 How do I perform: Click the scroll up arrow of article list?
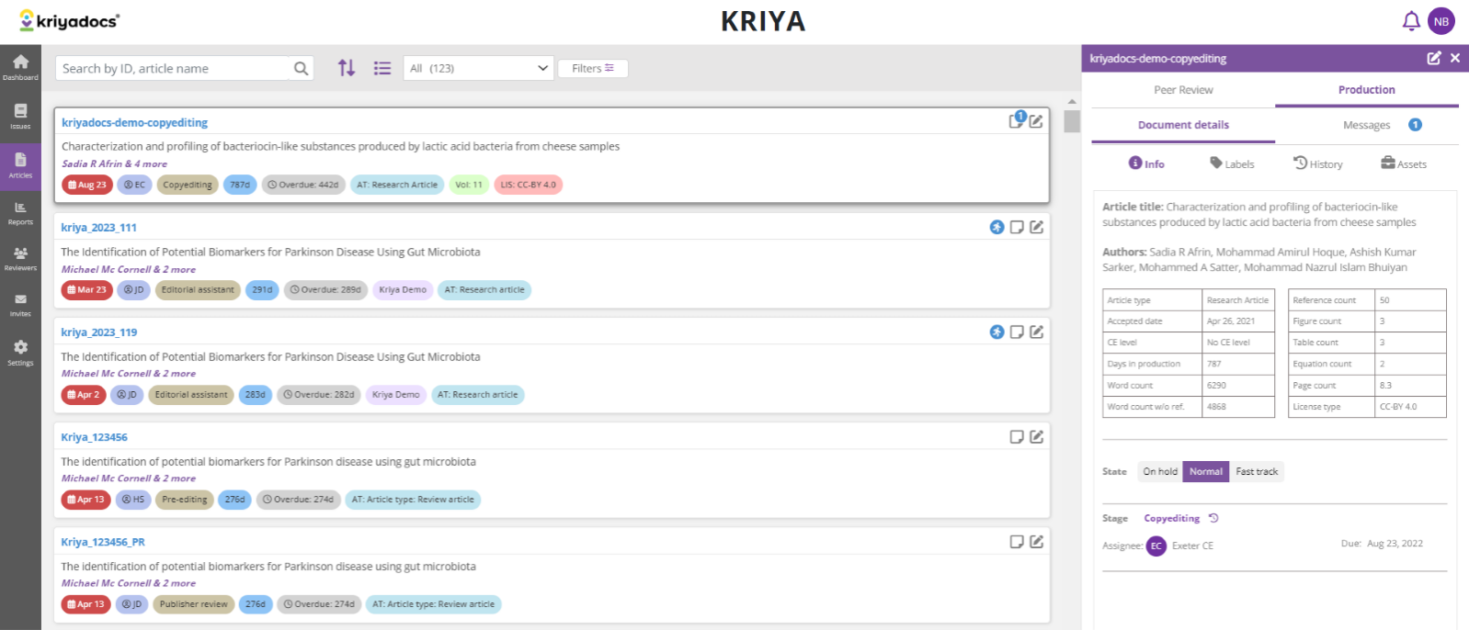[1072, 101]
